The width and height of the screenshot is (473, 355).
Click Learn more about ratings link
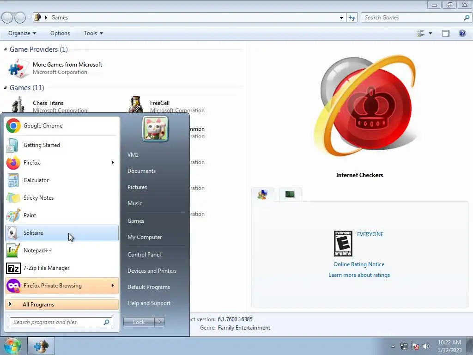pyautogui.click(x=359, y=275)
